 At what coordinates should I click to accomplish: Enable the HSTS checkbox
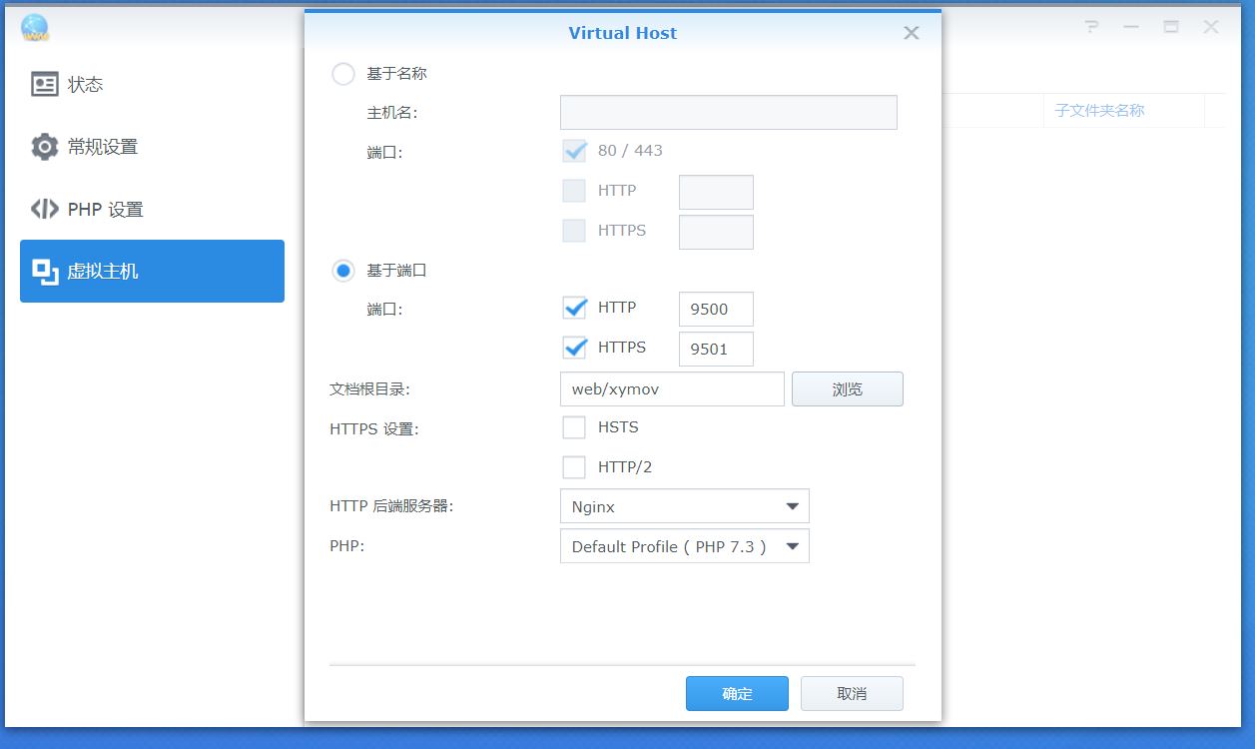point(574,426)
